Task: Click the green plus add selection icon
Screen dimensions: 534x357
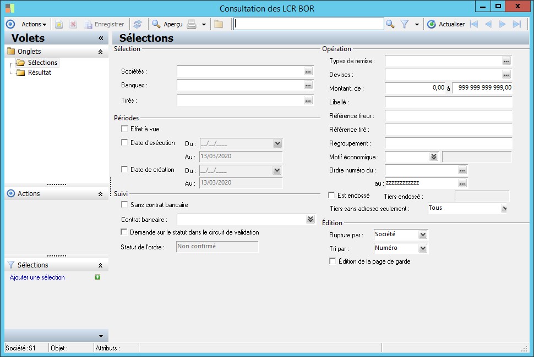Action: click(x=97, y=277)
